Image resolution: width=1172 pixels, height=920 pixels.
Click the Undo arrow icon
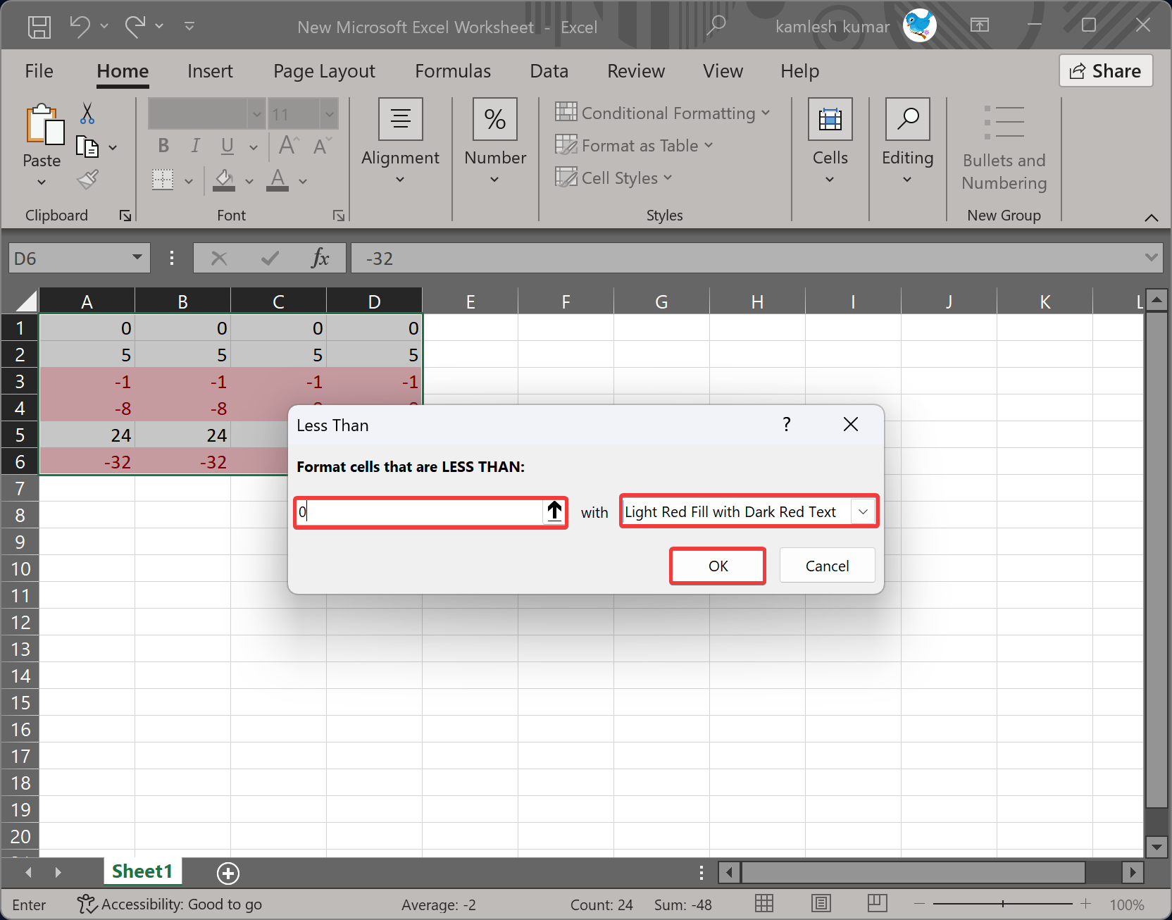pos(80,27)
